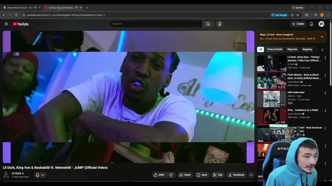
Task: Close the MrBackPackN Stream tab
Action: click(39, 8)
